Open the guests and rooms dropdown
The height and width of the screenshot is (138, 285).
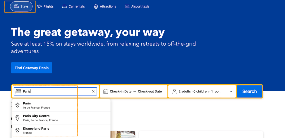coord(202,91)
